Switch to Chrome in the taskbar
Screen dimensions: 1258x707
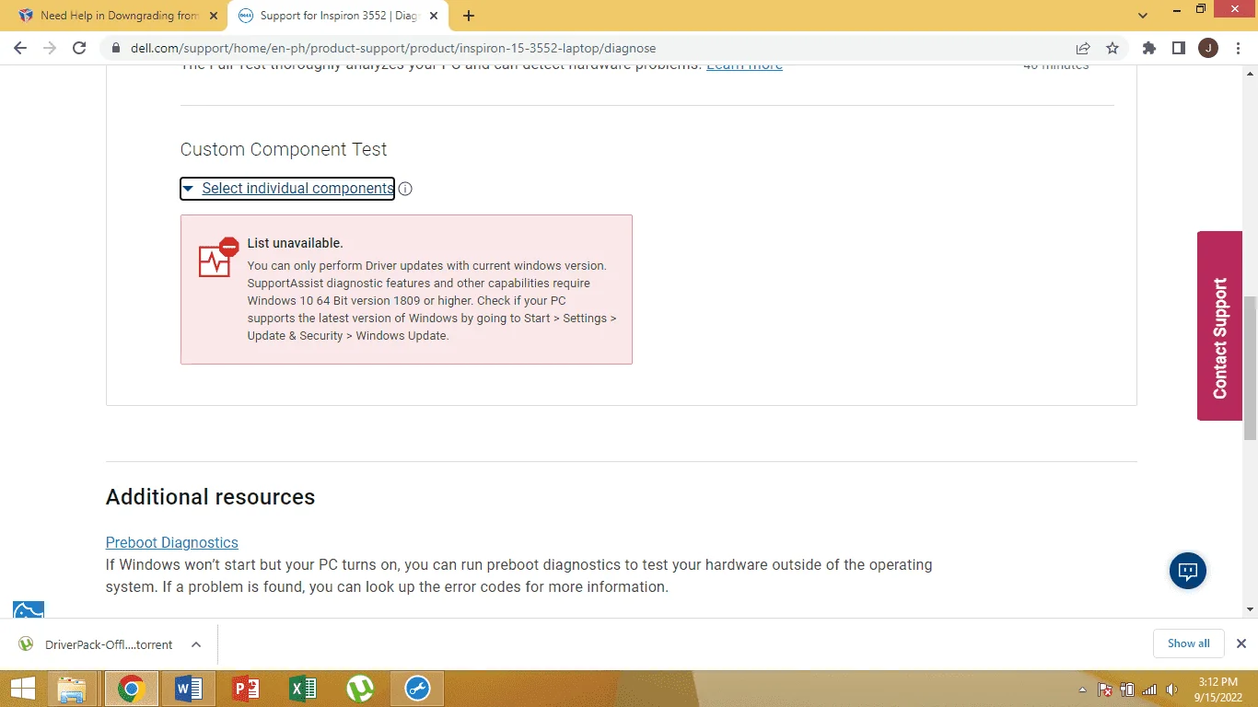tap(131, 689)
